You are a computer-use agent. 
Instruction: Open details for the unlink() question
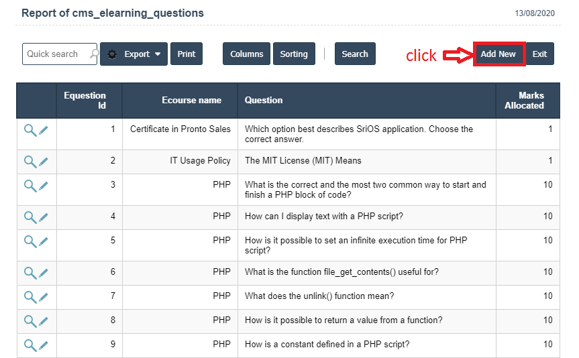point(30,297)
